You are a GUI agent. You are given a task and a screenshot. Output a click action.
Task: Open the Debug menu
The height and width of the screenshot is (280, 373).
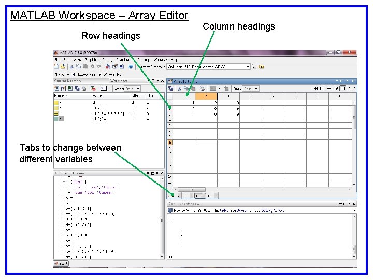[x=107, y=59]
